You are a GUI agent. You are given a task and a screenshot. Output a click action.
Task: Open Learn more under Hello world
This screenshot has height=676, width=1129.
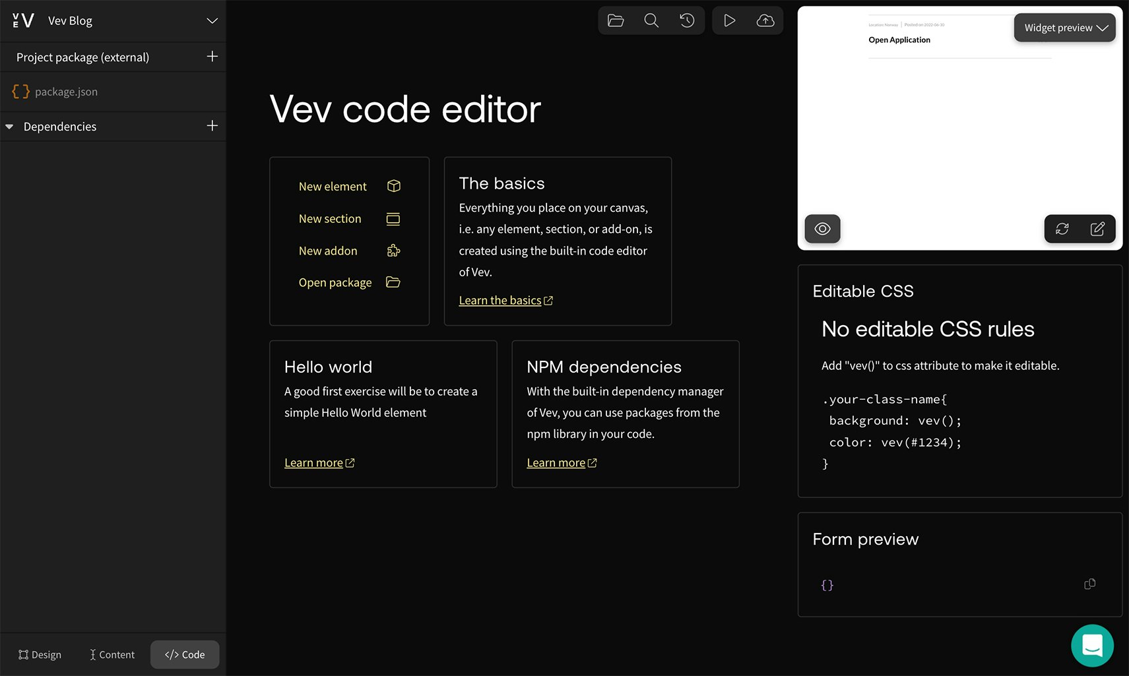[x=319, y=463]
